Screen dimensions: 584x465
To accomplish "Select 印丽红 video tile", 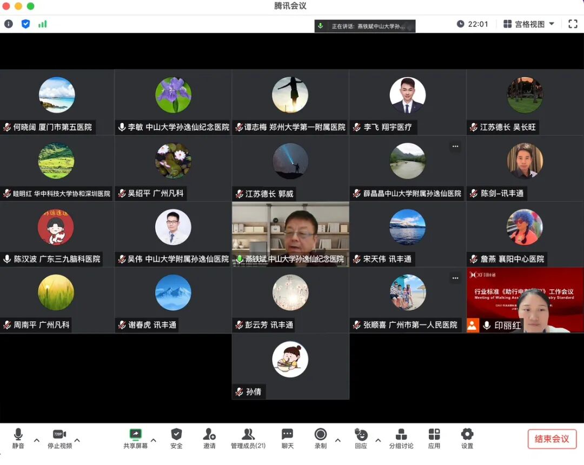I will tap(525, 300).
